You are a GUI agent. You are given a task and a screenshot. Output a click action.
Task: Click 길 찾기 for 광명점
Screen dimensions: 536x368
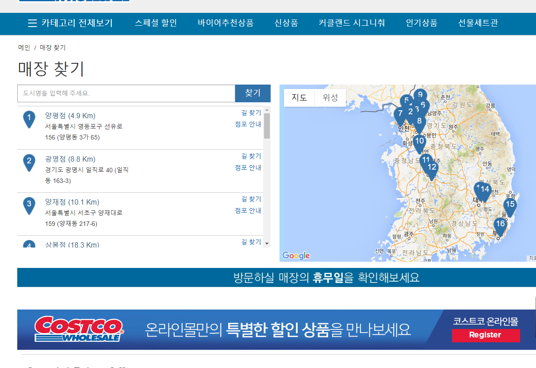pyautogui.click(x=251, y=156)
